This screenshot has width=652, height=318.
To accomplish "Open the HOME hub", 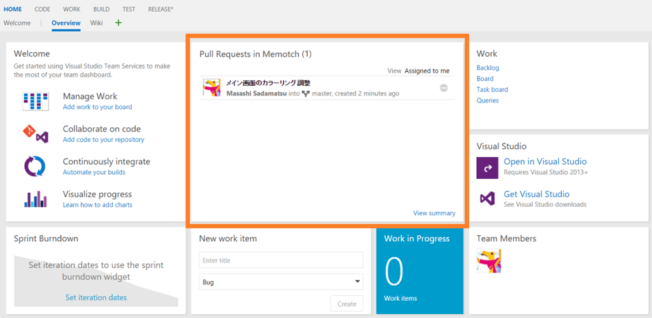I will (x=13, y=9).
